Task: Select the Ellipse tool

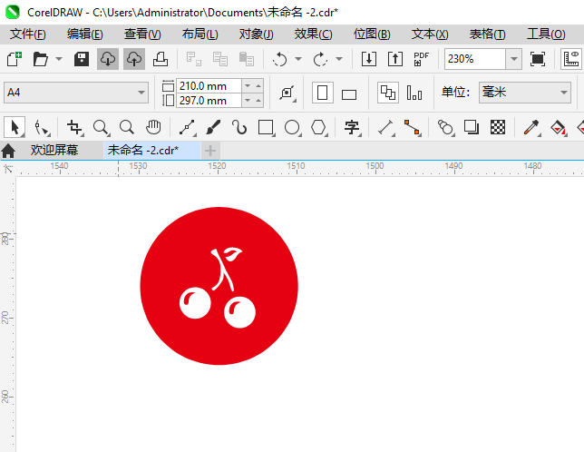Action: (x=292, y=127)
